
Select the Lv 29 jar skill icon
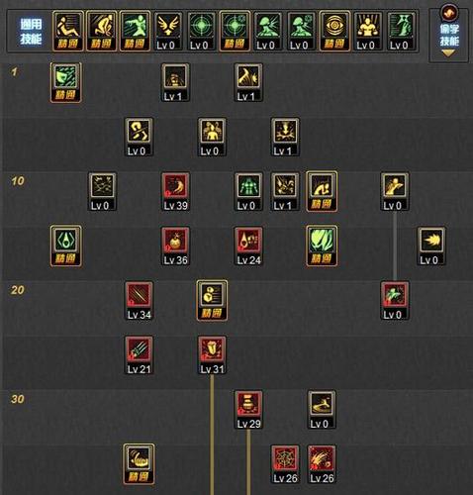click(x=248, y=410)
